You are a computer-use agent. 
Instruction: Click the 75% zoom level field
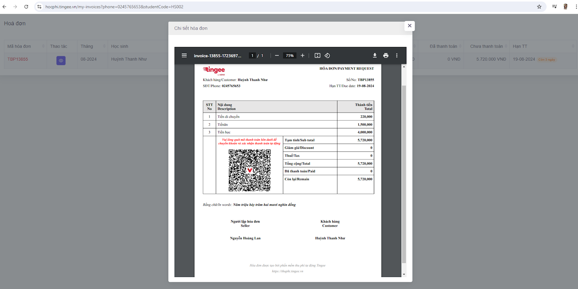290,56
